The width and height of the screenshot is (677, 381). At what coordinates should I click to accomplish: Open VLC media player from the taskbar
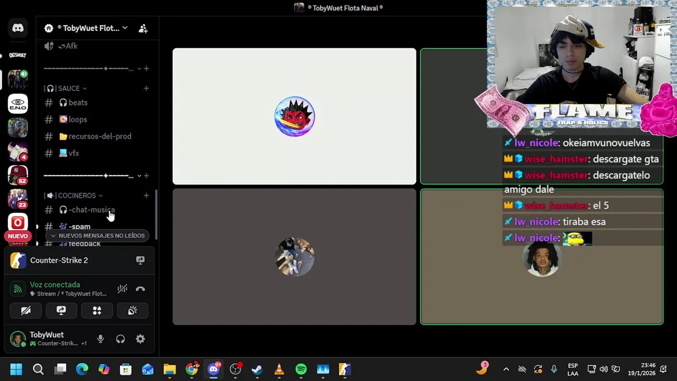pos(279,369)
